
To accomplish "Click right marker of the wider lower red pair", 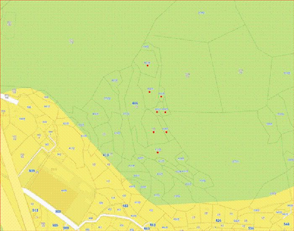I will pyautogui.click(x=166, y=132).
